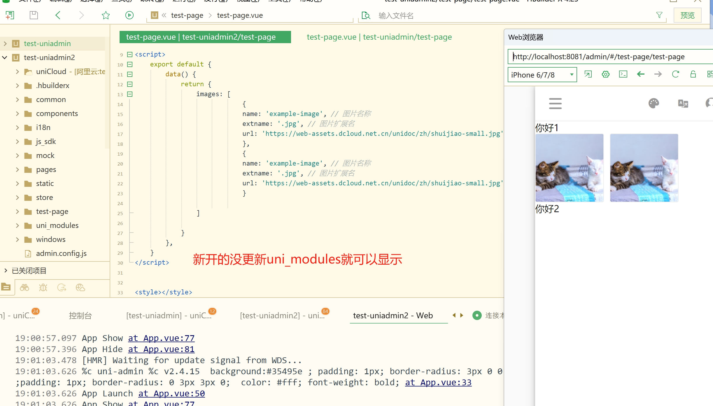This screenshot has height=406, width=713.
Task: Switch to test-uniadmin/test-page editor tab
Action: point(379,37)
